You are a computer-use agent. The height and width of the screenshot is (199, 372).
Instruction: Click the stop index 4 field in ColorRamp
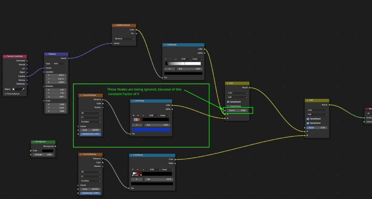(x=137, y=179)
